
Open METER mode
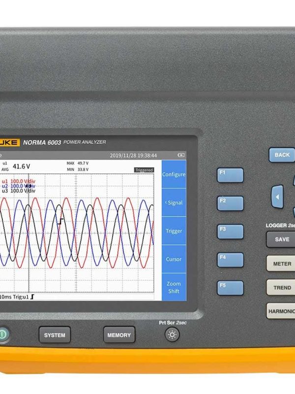point(281,263)
